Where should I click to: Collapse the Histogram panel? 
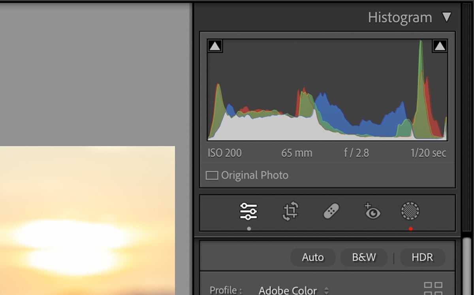(447, 17)
